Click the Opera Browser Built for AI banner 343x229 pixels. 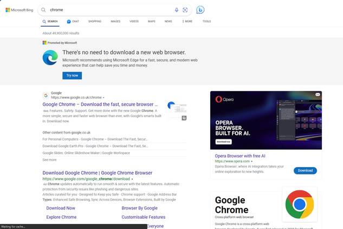click(266, 120)
